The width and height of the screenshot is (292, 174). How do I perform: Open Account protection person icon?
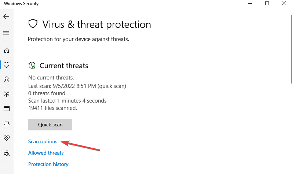[x=7, y=79]
